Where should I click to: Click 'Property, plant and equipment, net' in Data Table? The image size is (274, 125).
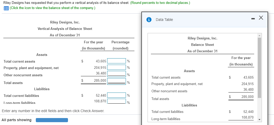pos(177,84)
